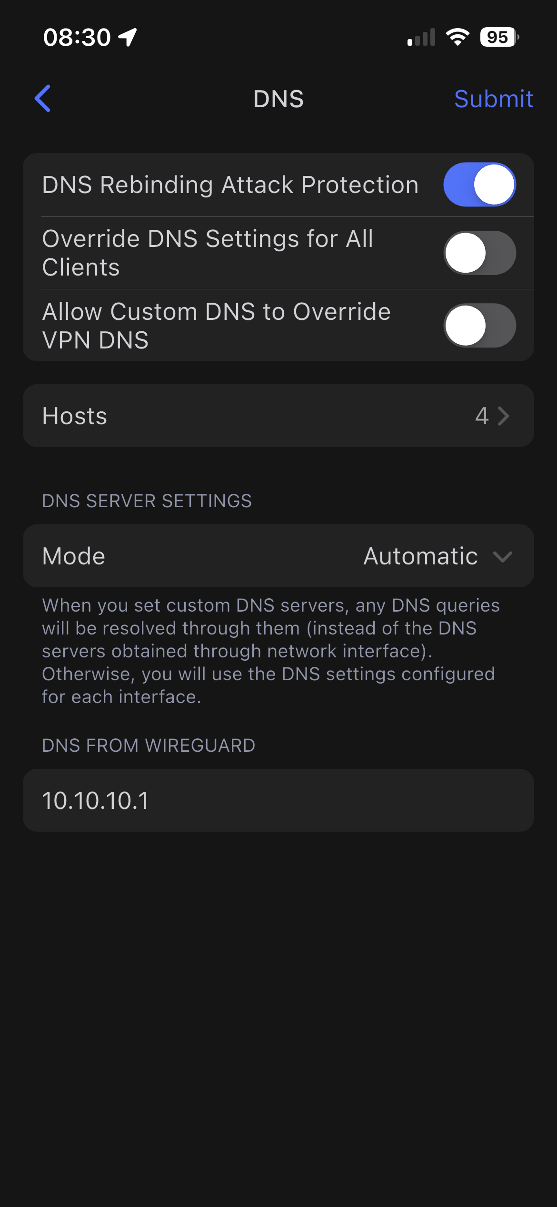Tap the 10.10.10.1 WireGuard DNS entry

(x=96, y=800)
